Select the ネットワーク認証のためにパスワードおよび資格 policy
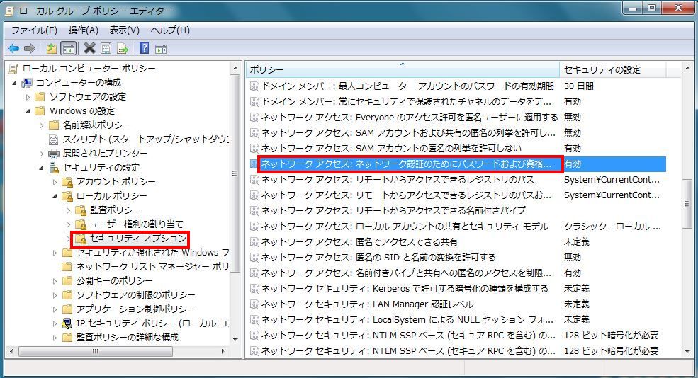Viewport: 698px width, 378px height. [x=406, y=164]
